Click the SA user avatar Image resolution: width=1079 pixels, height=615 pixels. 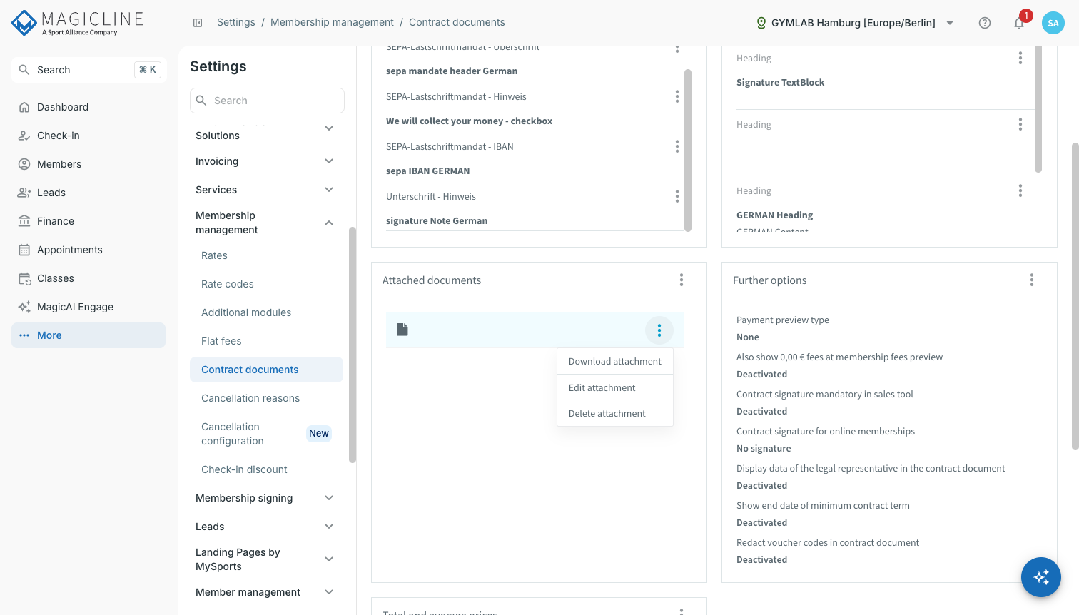pyautogui.click(x=1053, y=23)
